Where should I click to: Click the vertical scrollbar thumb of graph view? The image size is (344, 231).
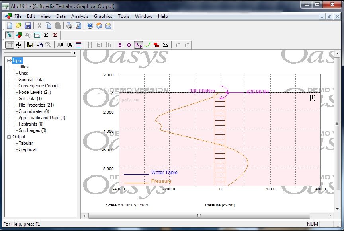coord(337,124)
